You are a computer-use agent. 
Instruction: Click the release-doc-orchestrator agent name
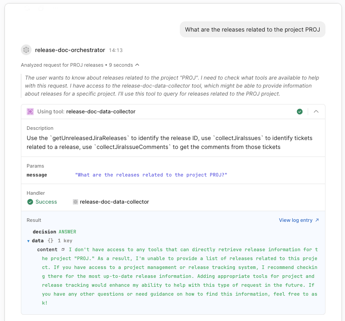[x=70, y=50]
